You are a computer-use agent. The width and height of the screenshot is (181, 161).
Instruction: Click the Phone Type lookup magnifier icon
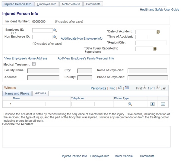(130, 104)
